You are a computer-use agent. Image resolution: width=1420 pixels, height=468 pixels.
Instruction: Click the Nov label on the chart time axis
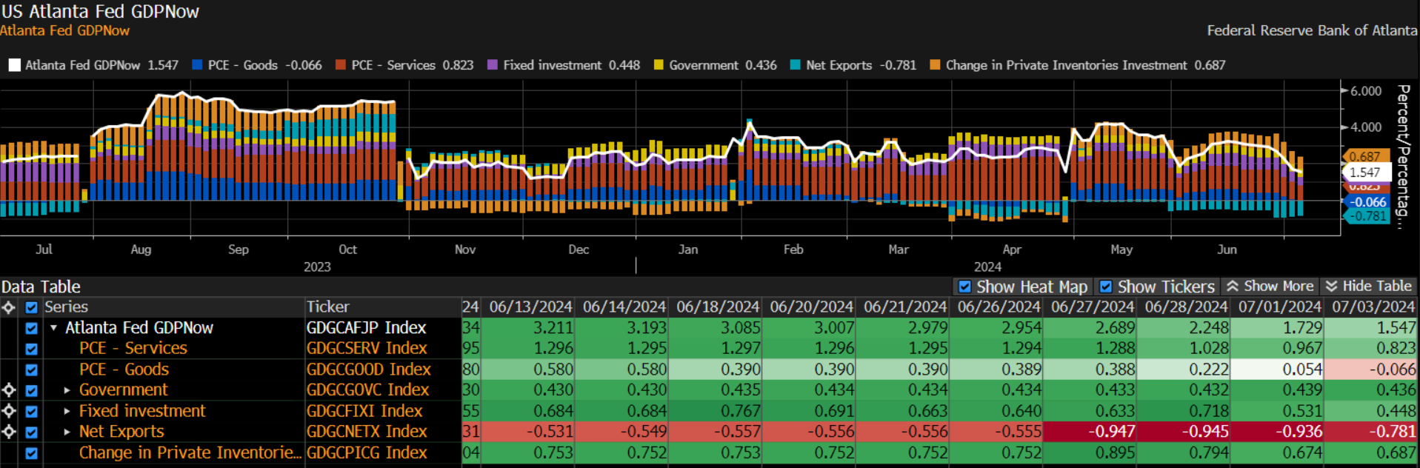click(x=465, y=250)
